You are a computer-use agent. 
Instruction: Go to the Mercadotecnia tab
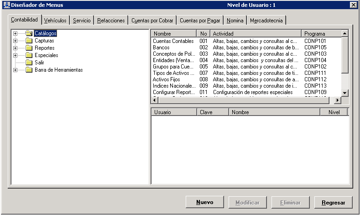click(x=266, y=21)
